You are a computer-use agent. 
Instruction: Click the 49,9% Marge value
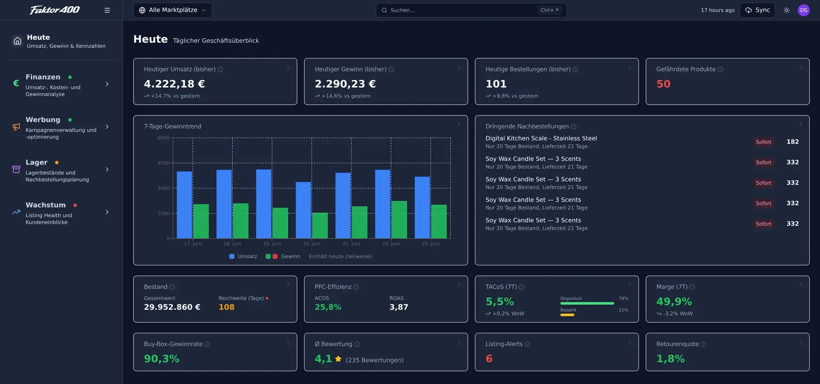click(x=674, y=302)
